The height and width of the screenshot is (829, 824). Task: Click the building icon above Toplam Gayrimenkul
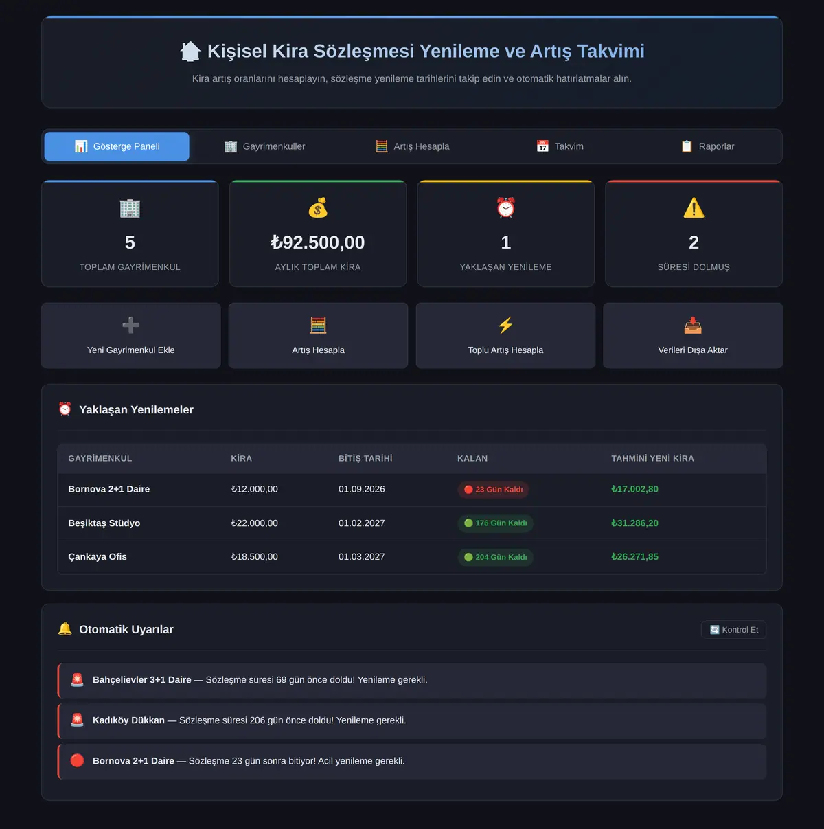(130, 208)
